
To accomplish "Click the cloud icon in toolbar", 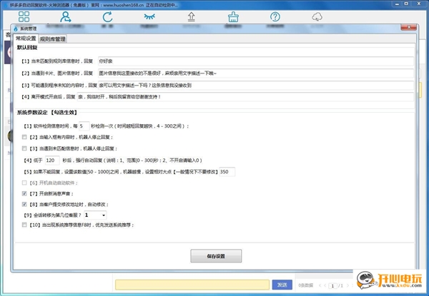I will coord(317,17).
